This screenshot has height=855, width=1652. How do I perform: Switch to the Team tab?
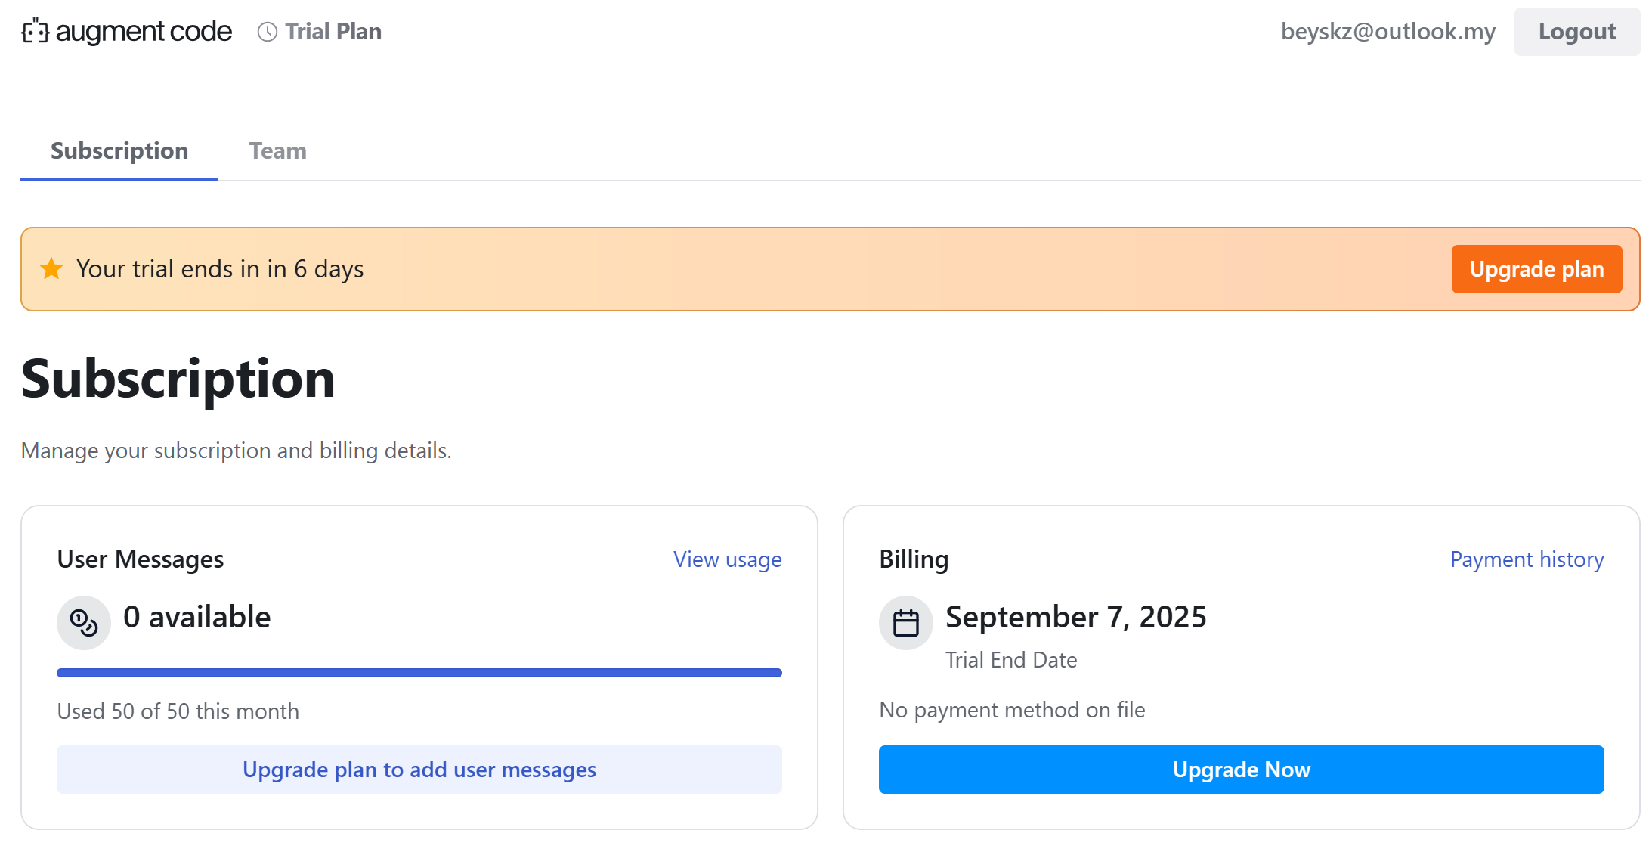click(x=278, y=151)
